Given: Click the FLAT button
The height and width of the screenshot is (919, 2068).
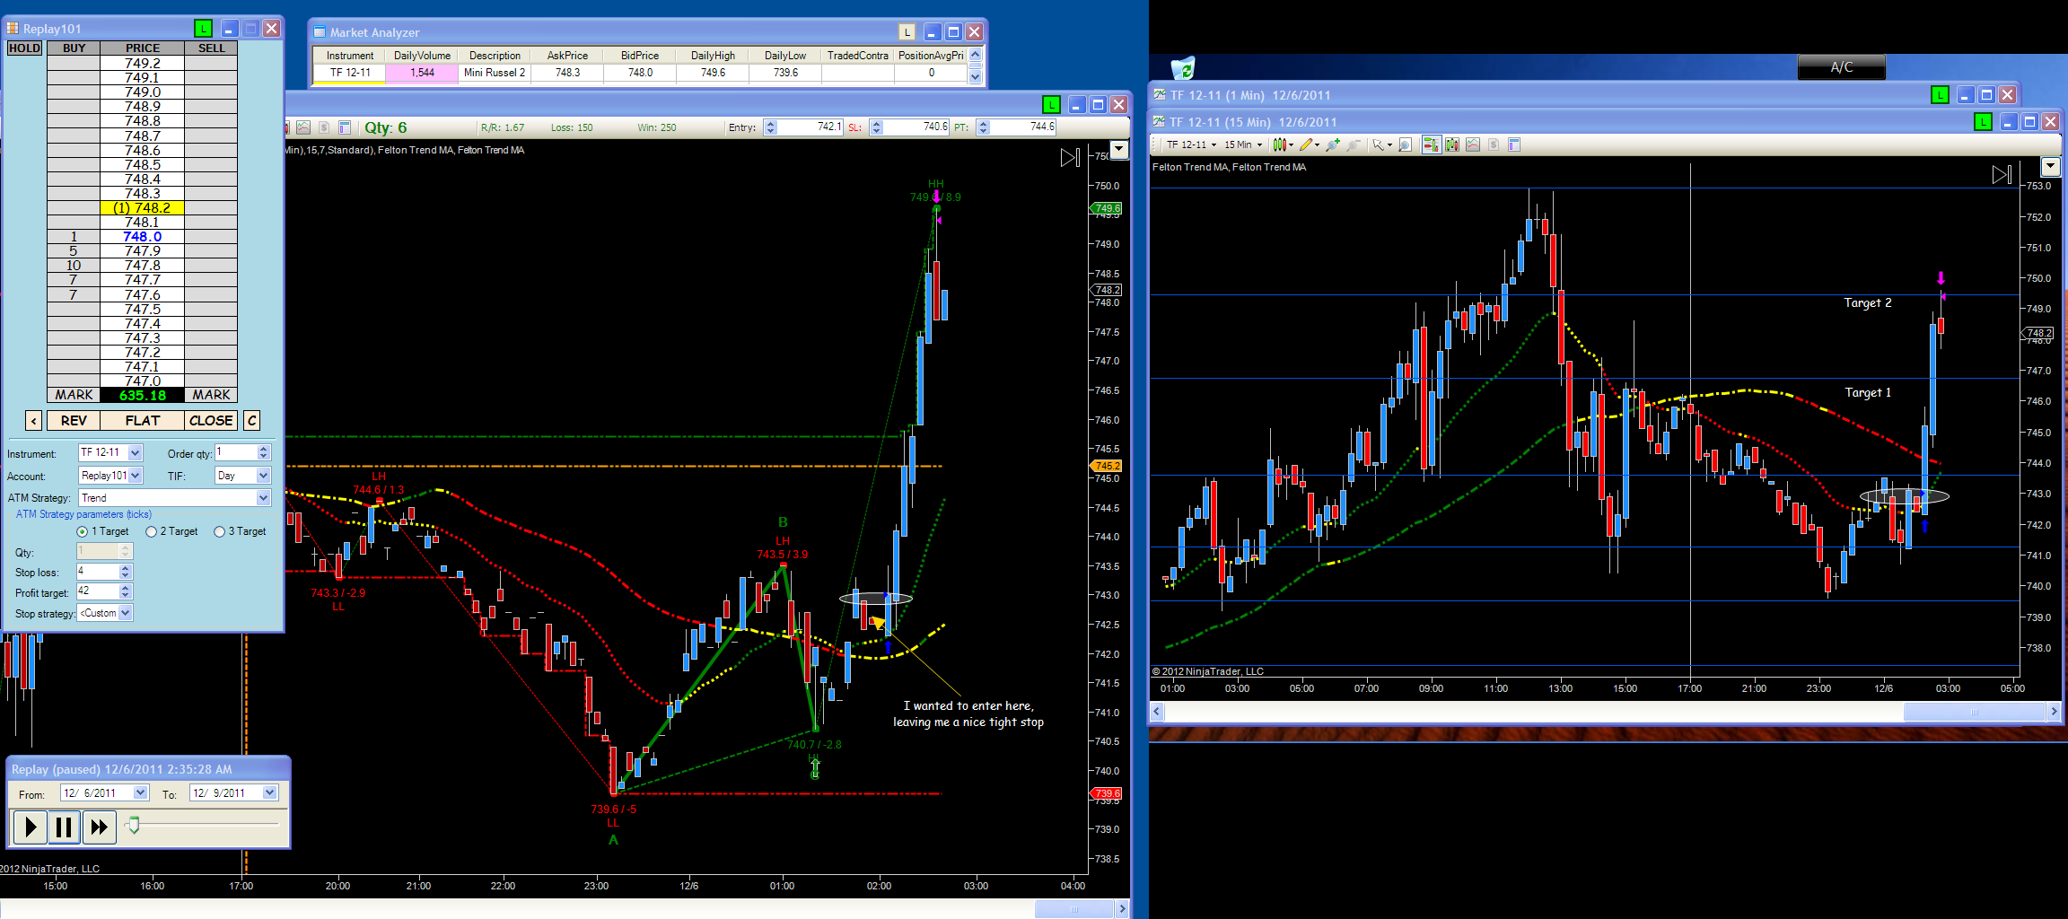Looking at the screenshot, I should click(143, 421).
